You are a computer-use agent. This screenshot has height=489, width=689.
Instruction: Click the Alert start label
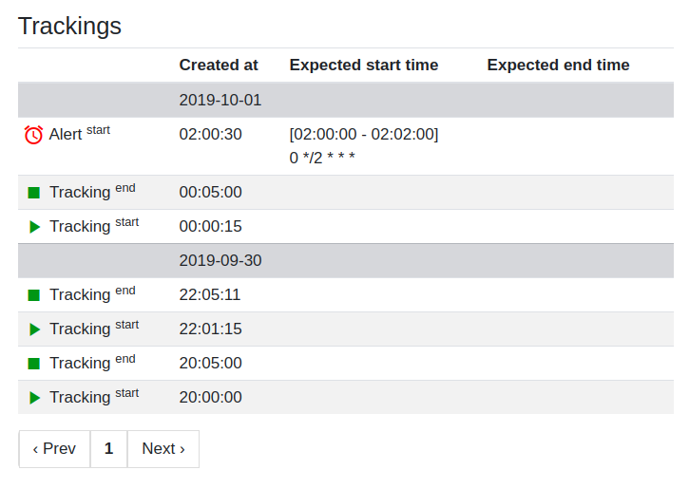(80, 133)
